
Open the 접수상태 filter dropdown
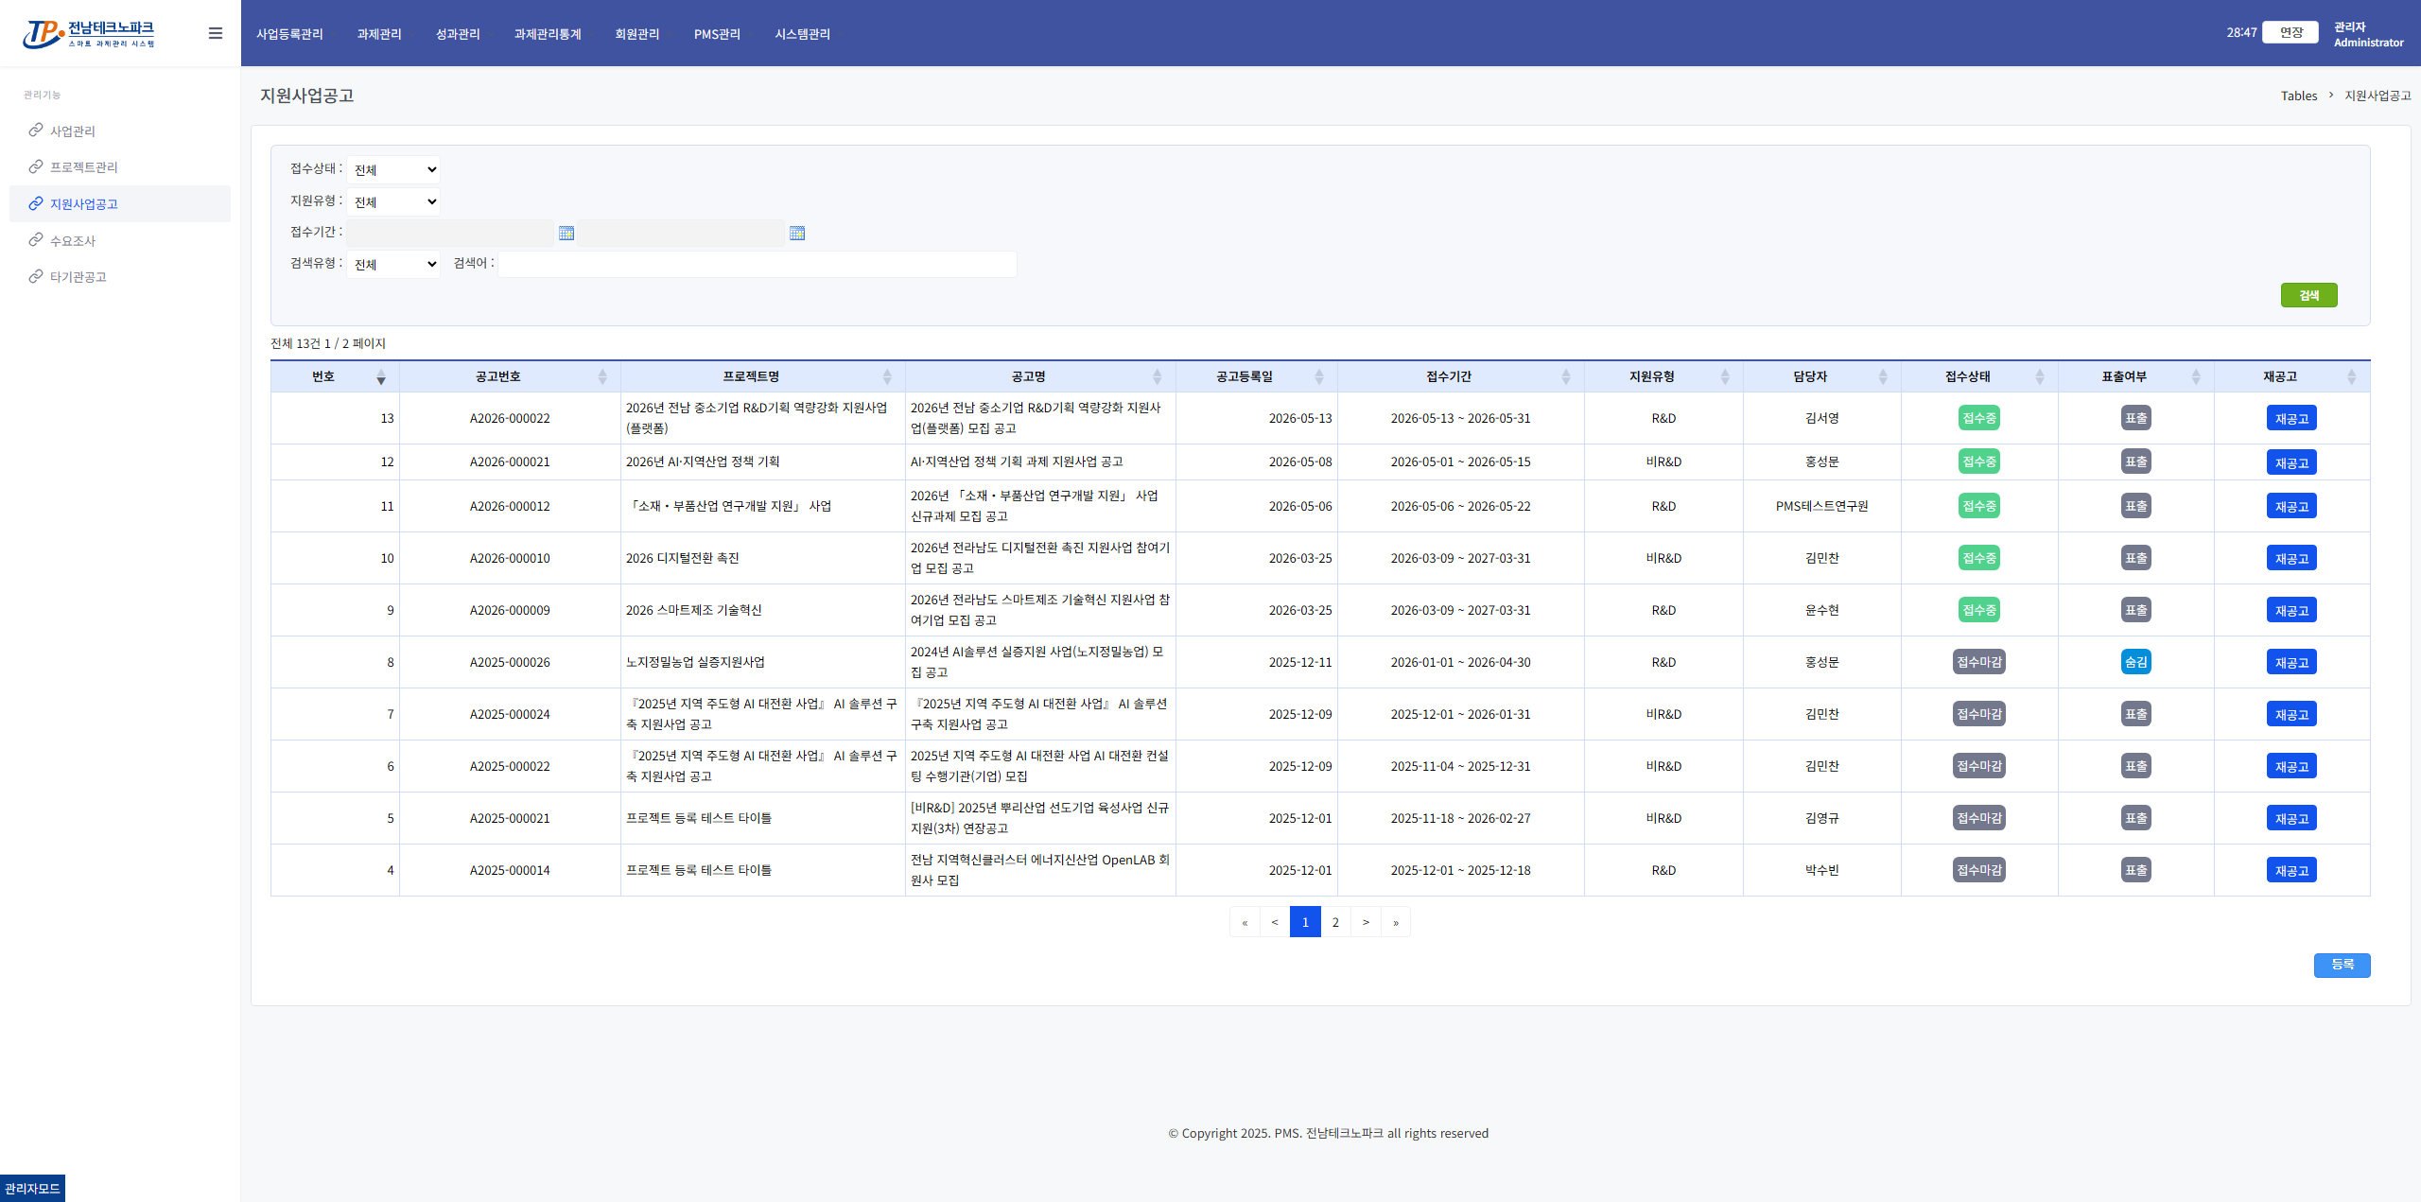[393, 170]
